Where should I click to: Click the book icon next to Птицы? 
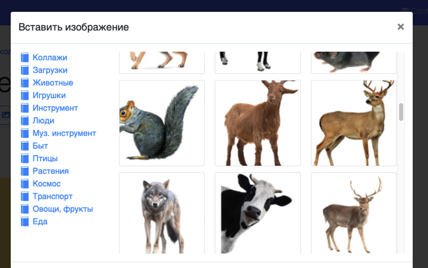(x=25, y=158)
